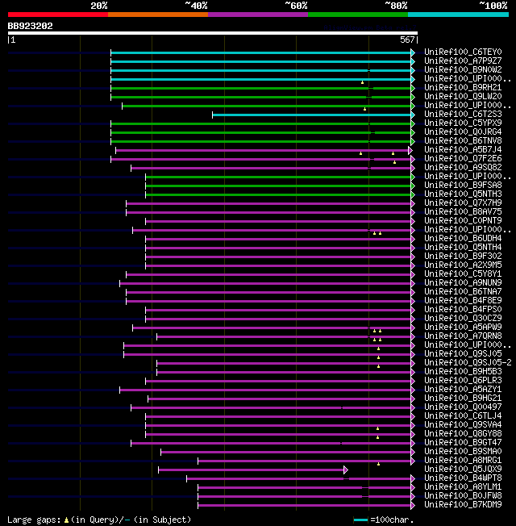516x526 pixels.
Task: Select the UniRef100_Q9SVA4 label
Action: (463, 425)
